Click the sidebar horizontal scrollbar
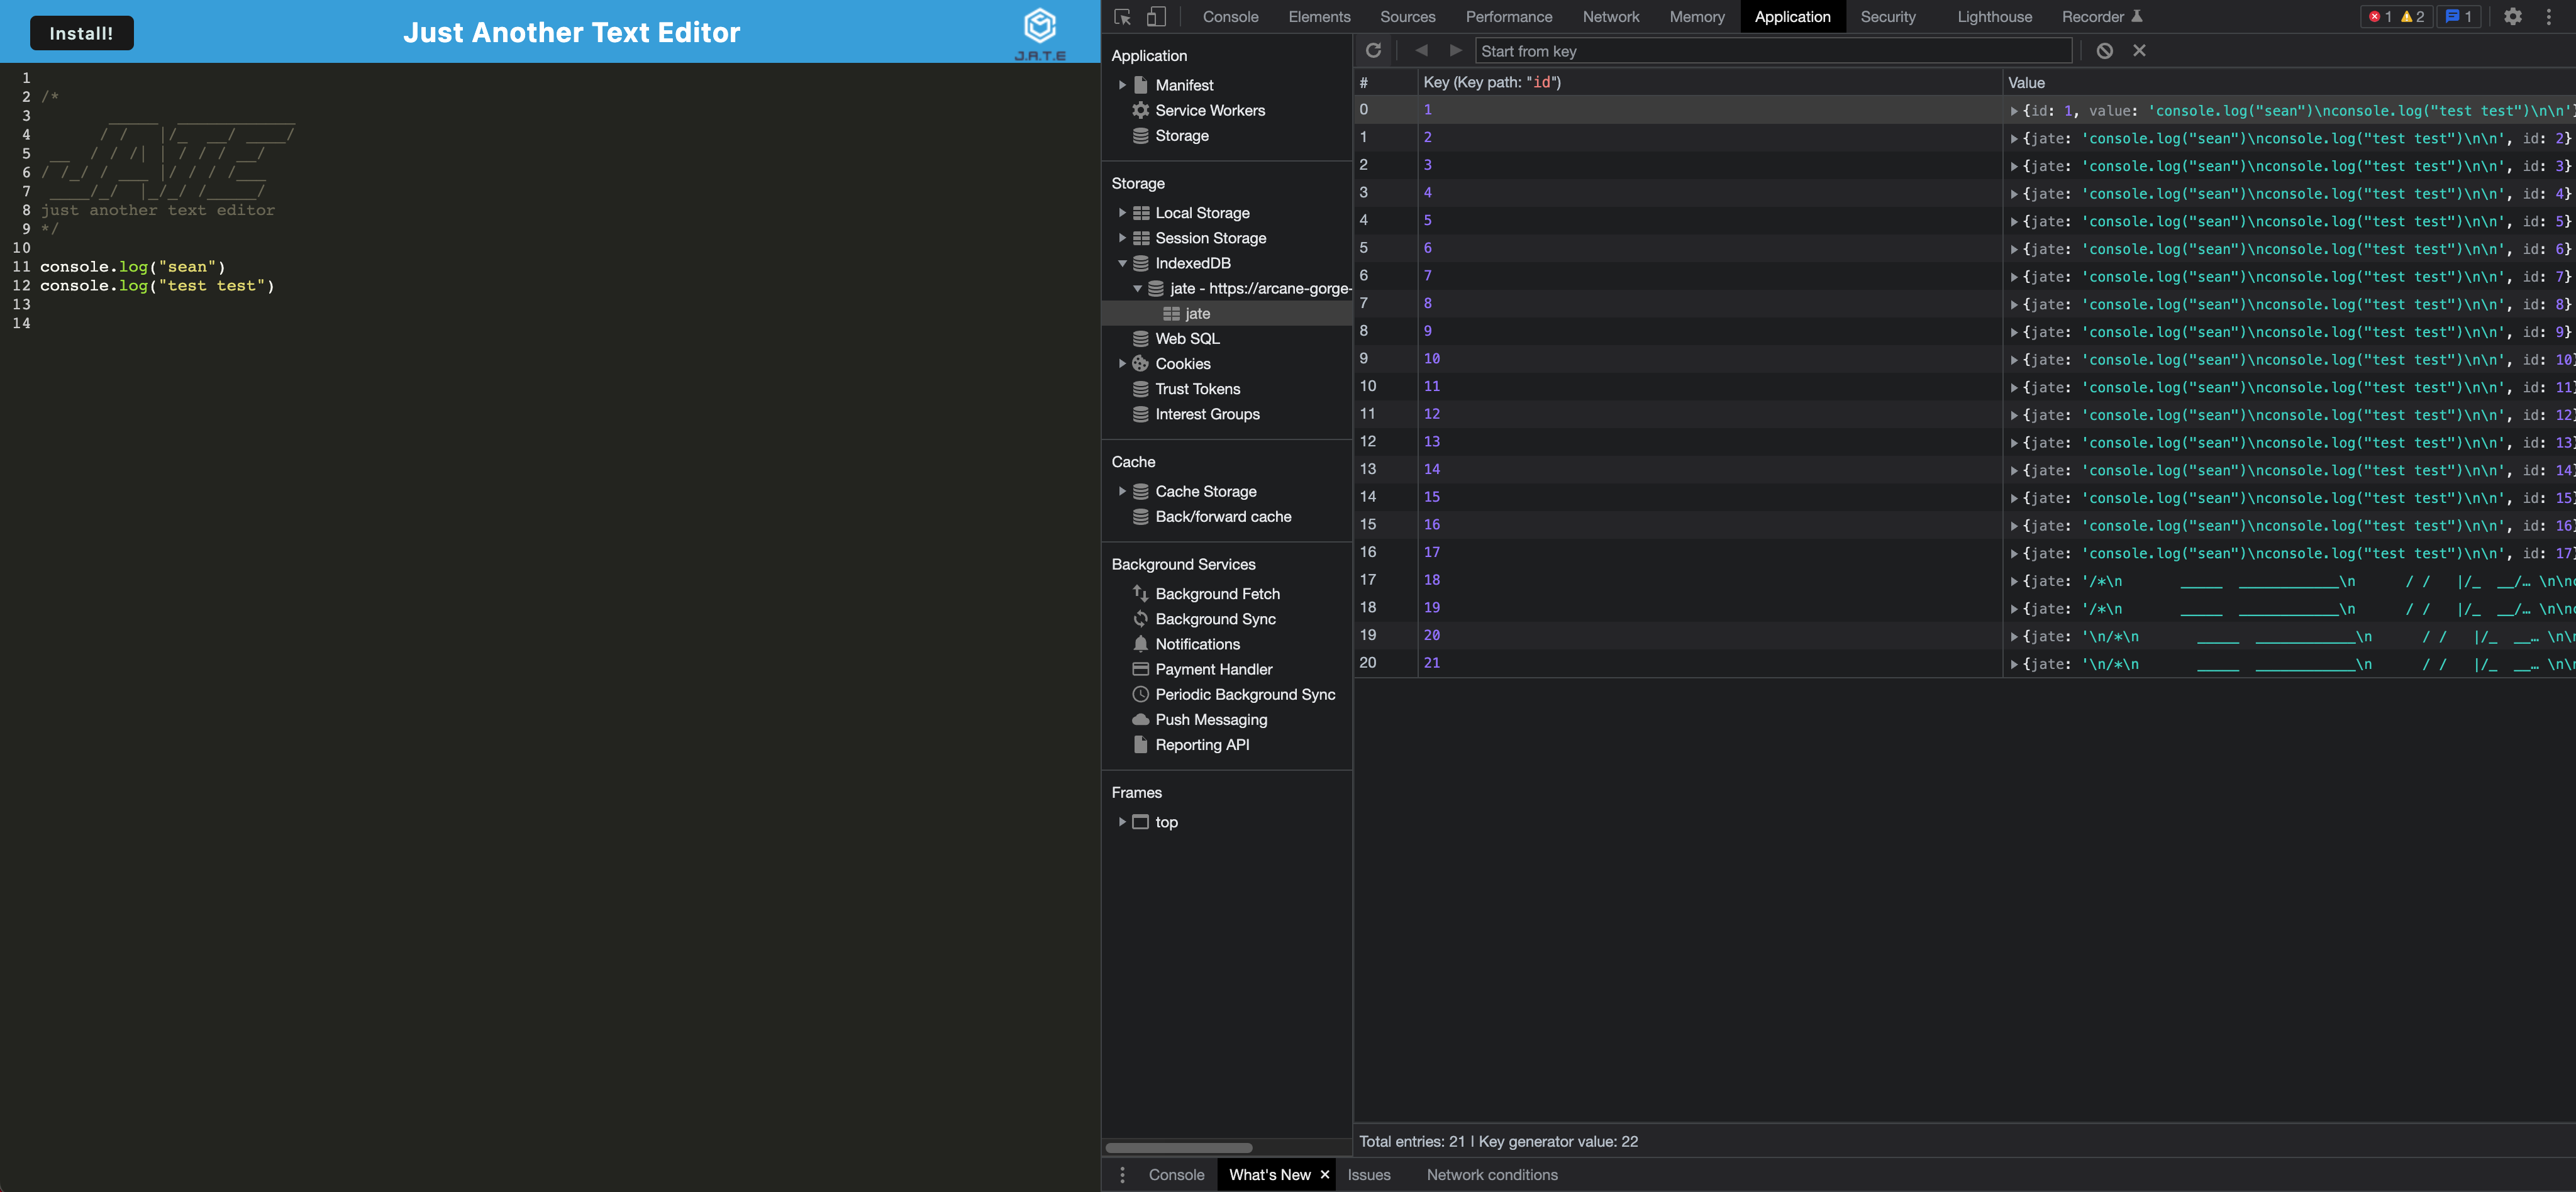The width and height of the screenshot is (2576, 1192). [x=1178, y=1147]
